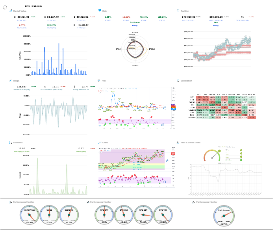Click the Fear & Greed semicircle gauge

coord(212,155)
